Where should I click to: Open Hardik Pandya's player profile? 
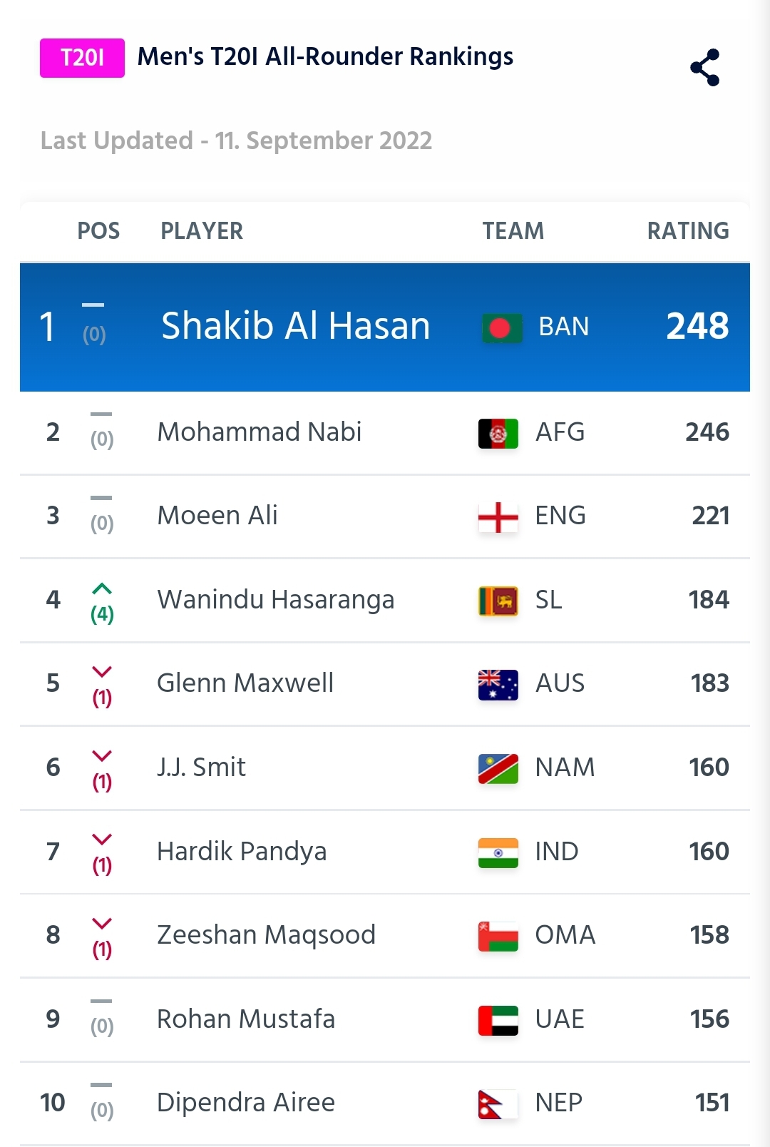point(242,852)
